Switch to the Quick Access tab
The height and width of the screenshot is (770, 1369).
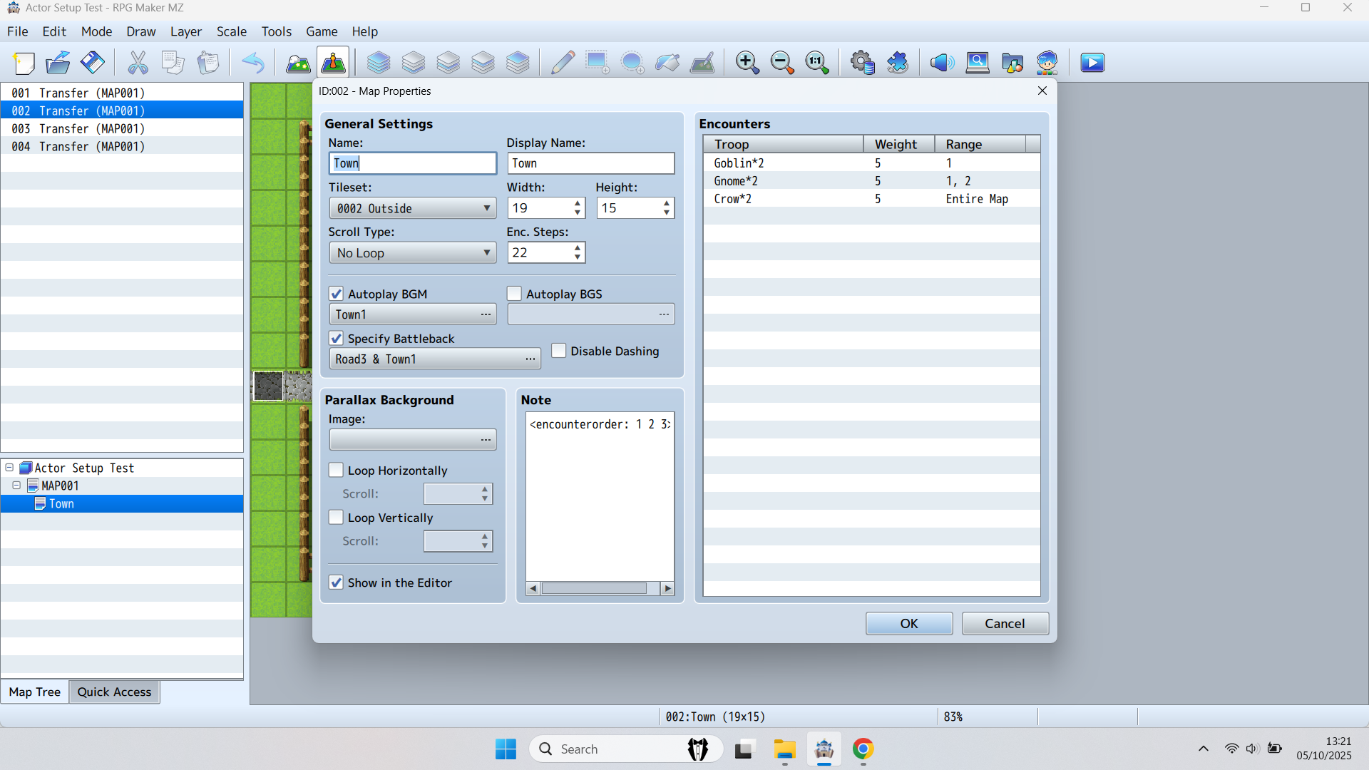(114, 692)
